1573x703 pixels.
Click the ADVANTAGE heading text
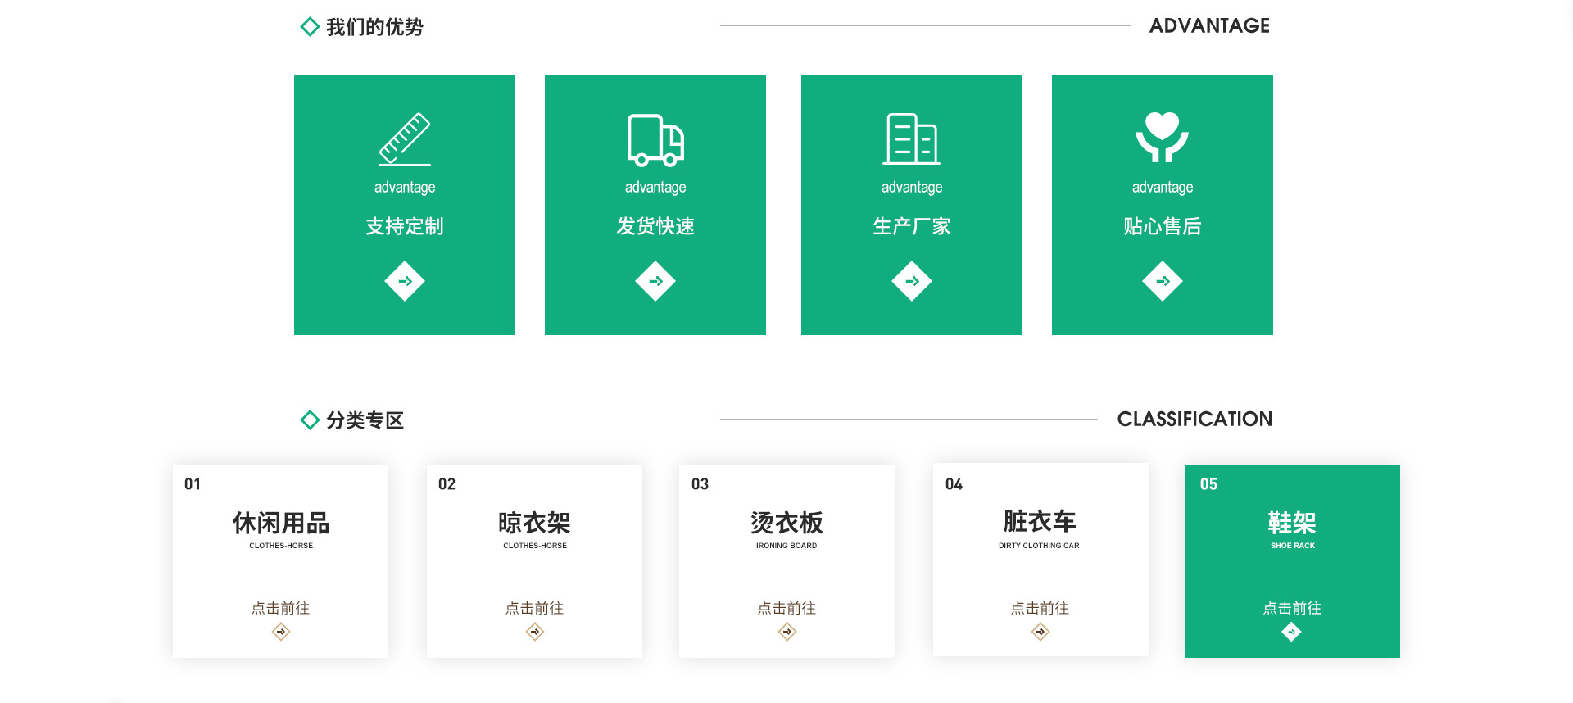(1209, 25)
